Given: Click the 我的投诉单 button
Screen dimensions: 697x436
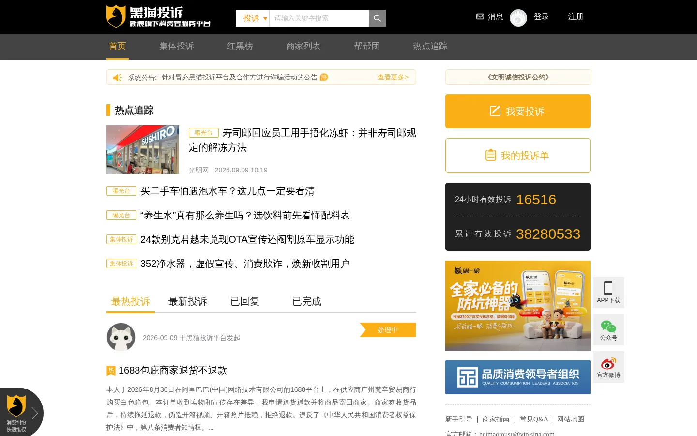Looking at the screenshot, I should click(518, 156).
